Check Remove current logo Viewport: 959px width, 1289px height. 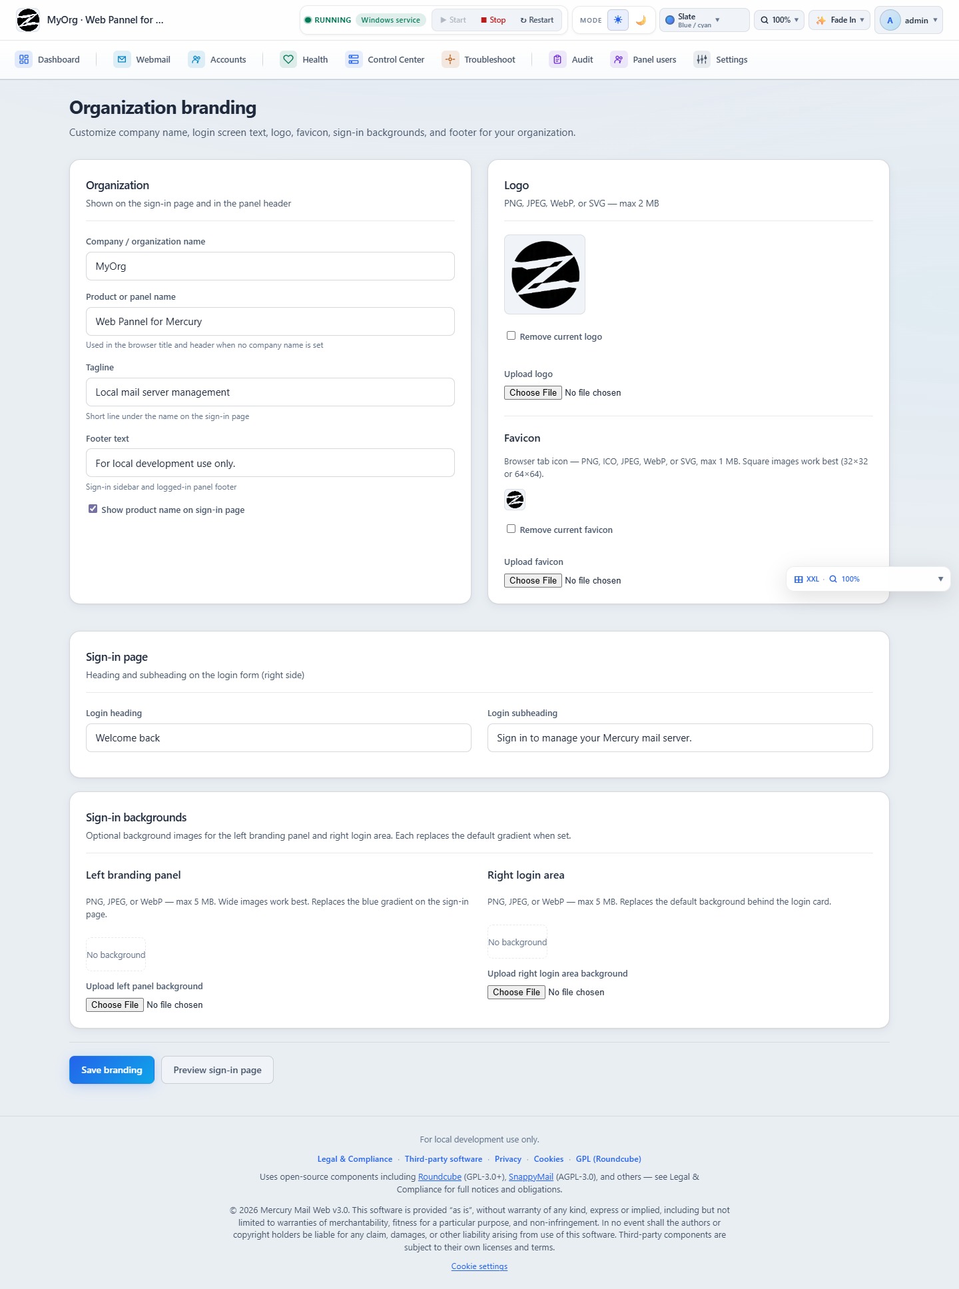coord(511,336)
